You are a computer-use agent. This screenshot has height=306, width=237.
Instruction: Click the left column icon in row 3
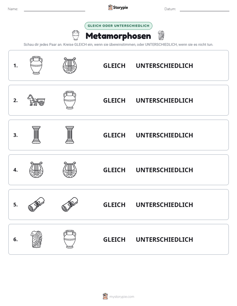click(36, 135)
